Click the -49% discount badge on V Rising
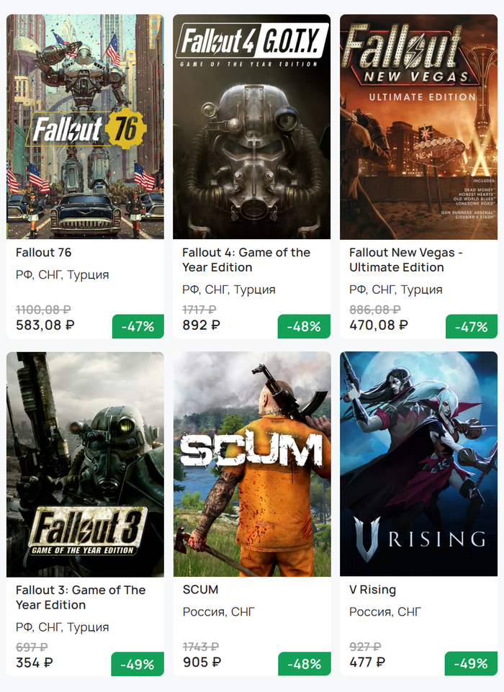504x692 pixels. click(471, 664)
